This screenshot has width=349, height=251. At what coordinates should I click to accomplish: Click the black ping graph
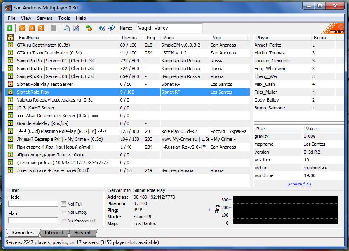286,210
